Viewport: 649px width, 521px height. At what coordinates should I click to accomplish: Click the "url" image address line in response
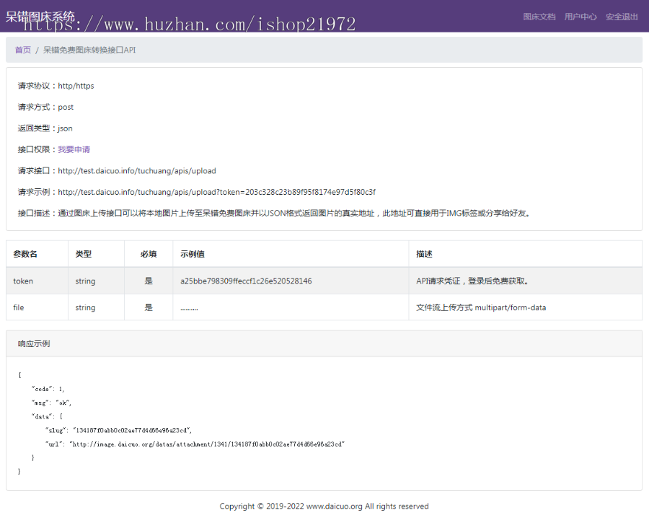point(195,444)
